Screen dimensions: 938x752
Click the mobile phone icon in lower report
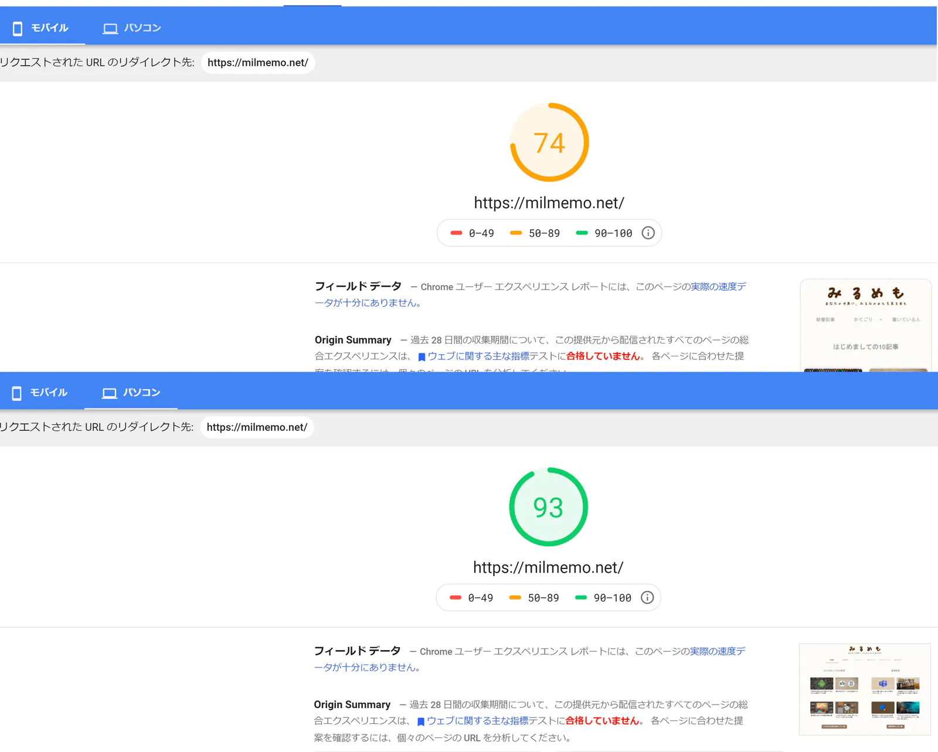(x=17, y=393)
